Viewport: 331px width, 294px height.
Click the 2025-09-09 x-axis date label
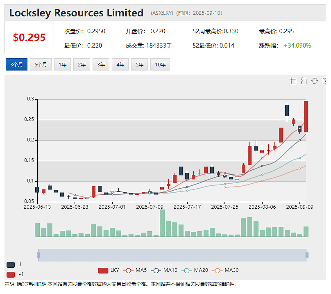point(299,207)
